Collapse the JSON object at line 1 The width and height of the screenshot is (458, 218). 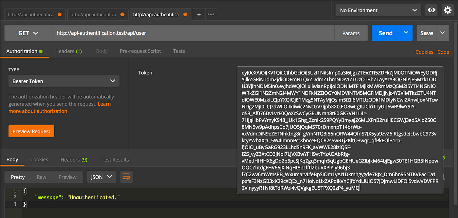19,191
